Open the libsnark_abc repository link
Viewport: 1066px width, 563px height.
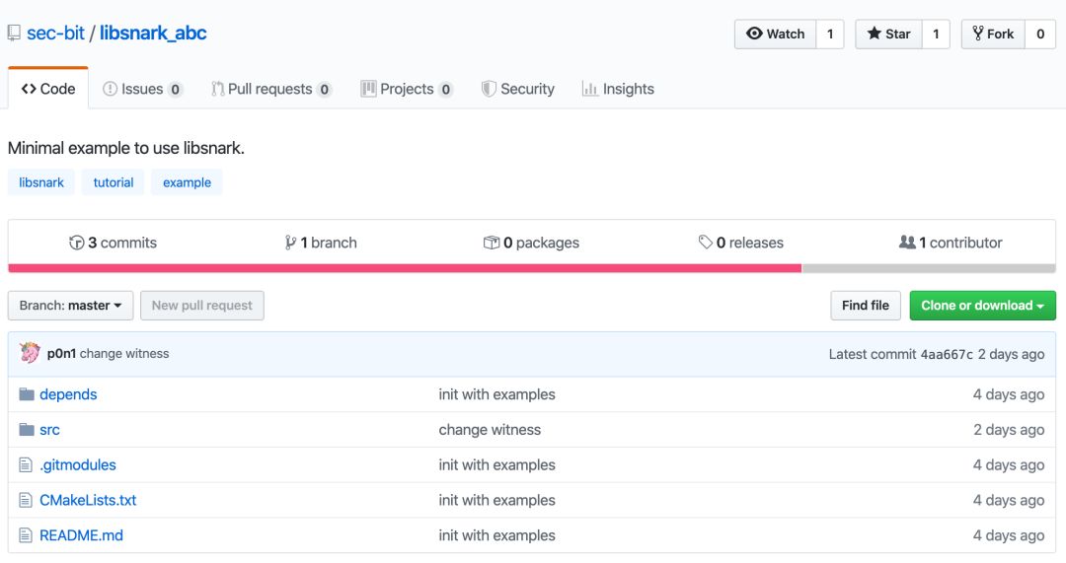click(x=153, y=33)
